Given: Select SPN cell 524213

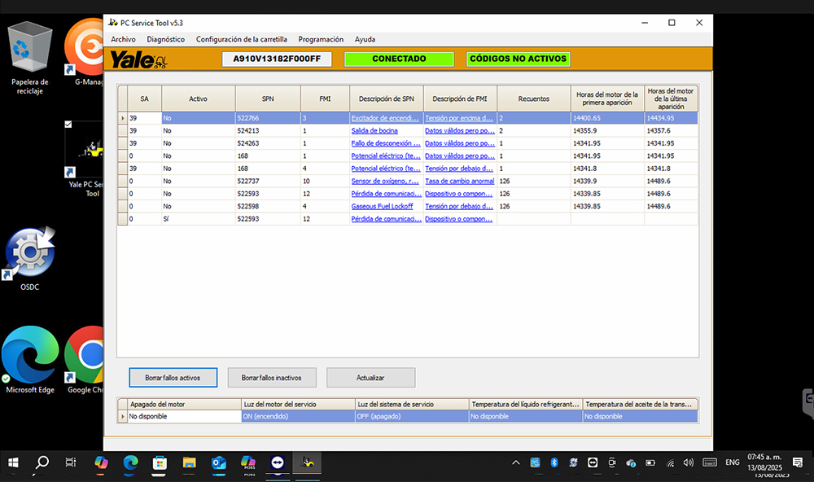Looking at the screenshot, I should click(x=268, y=131).
